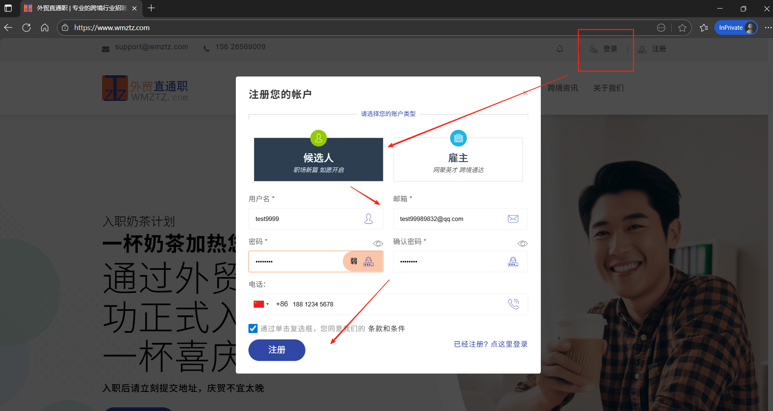
Task: Click the blue employer building icon
Action: (458, 138)
